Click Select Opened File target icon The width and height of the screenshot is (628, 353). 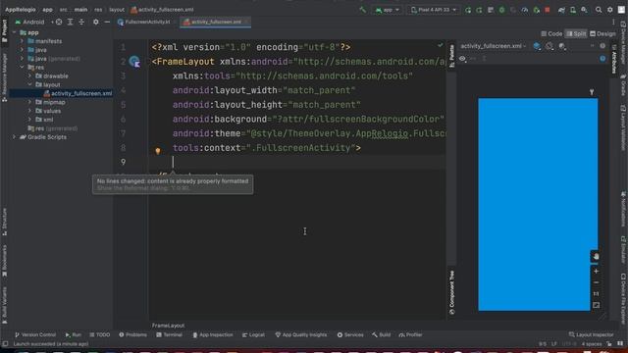[x=59, y=22]
